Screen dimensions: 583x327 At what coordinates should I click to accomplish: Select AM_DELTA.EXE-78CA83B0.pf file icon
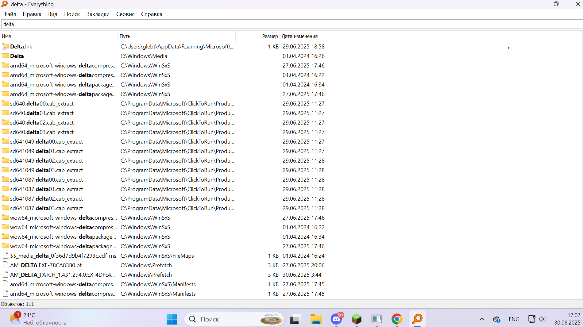coord(5,265)
